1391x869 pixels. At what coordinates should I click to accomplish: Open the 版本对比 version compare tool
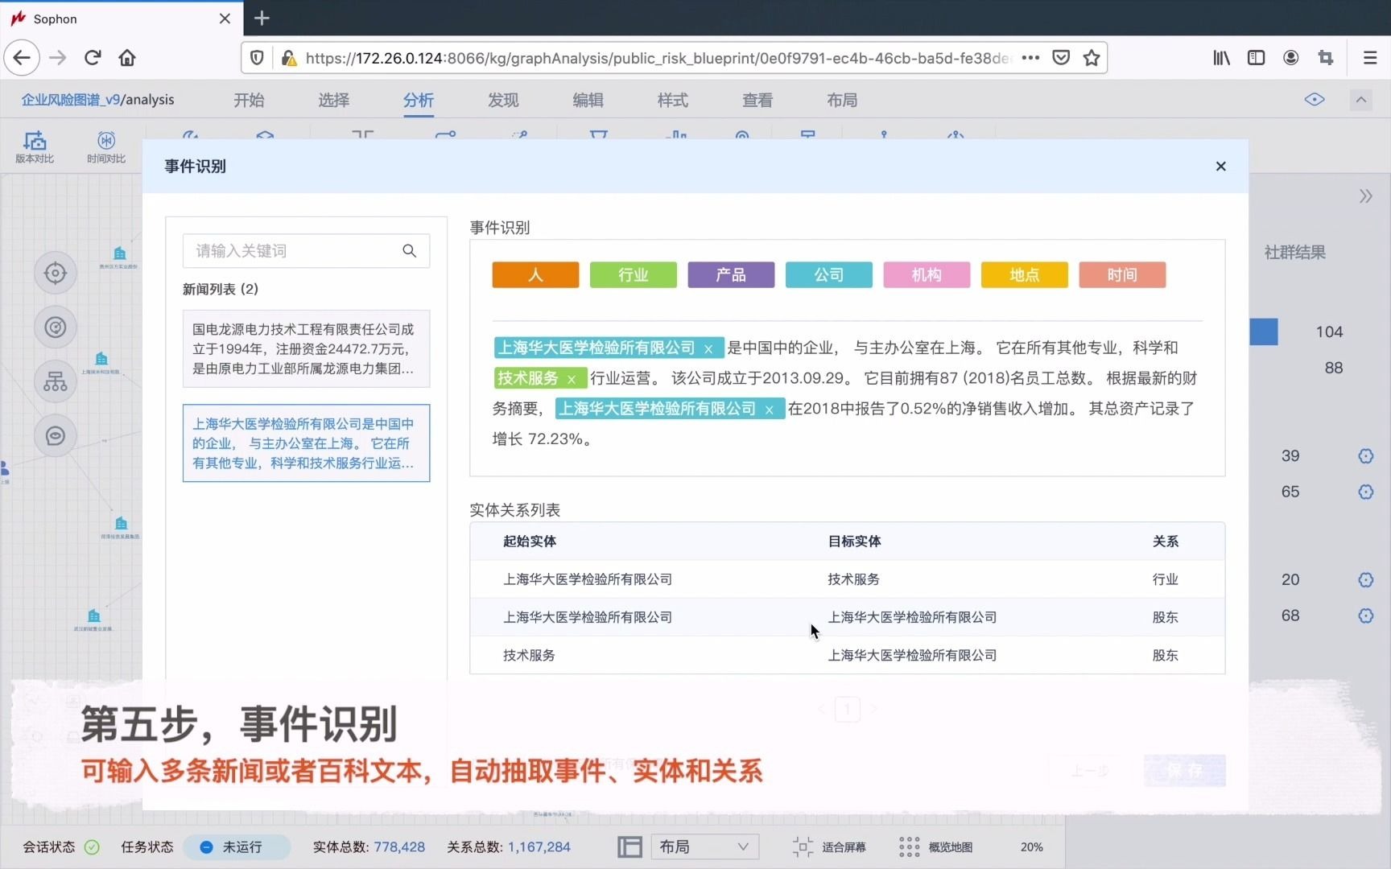click(35, 147)
